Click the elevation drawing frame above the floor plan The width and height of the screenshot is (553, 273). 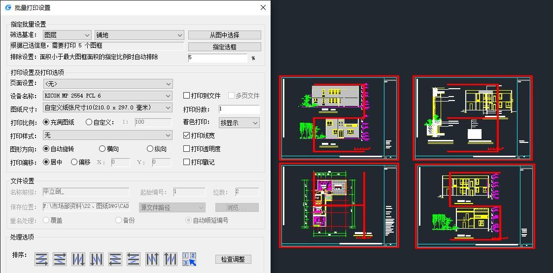coord(339,118)
